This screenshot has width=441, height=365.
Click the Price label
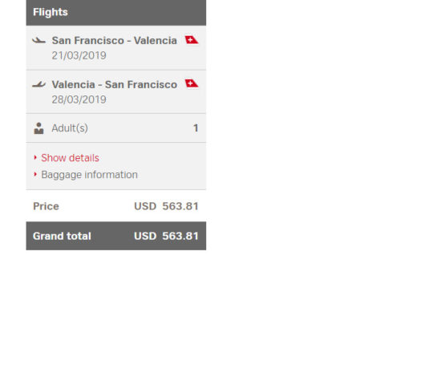[47, 206]
